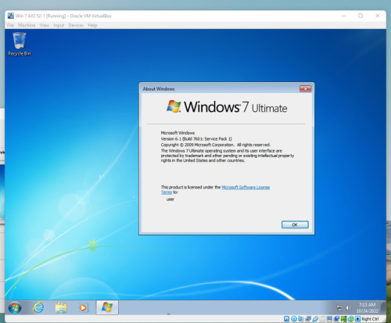Click the muted volume speaker tray icon
Screen dimensions: 391x323
tap(349, 308)
